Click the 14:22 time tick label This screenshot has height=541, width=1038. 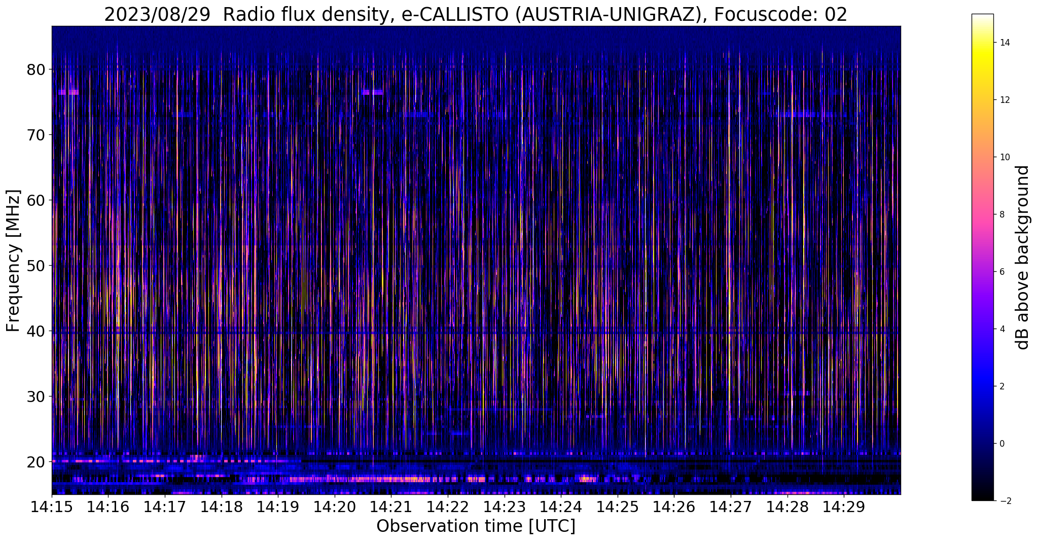click(x=447, y=507)
